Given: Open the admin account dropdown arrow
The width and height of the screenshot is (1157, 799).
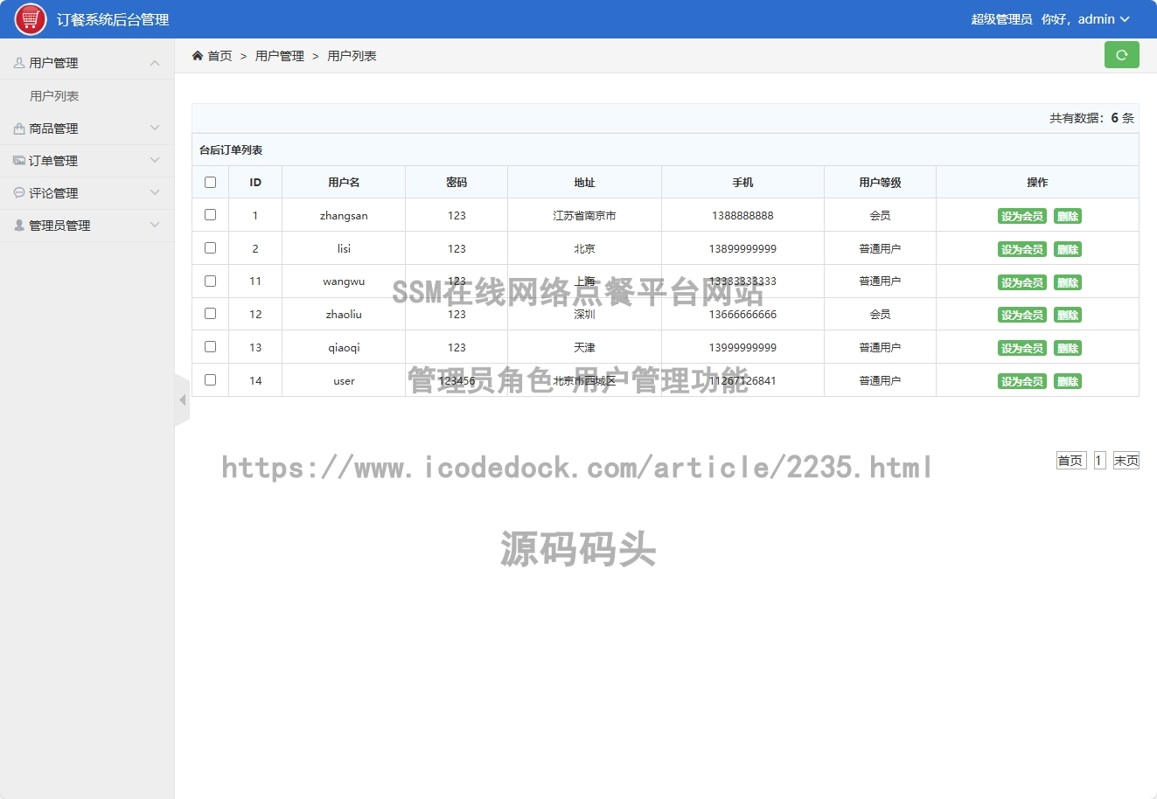Looking at the screenshot, I should tap(1125, 19).
